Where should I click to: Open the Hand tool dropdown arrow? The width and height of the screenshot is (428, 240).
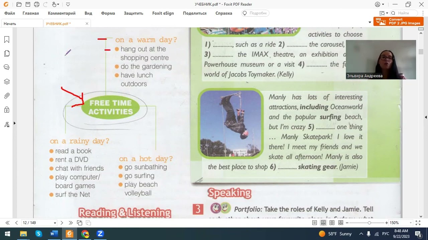point(58,5)
